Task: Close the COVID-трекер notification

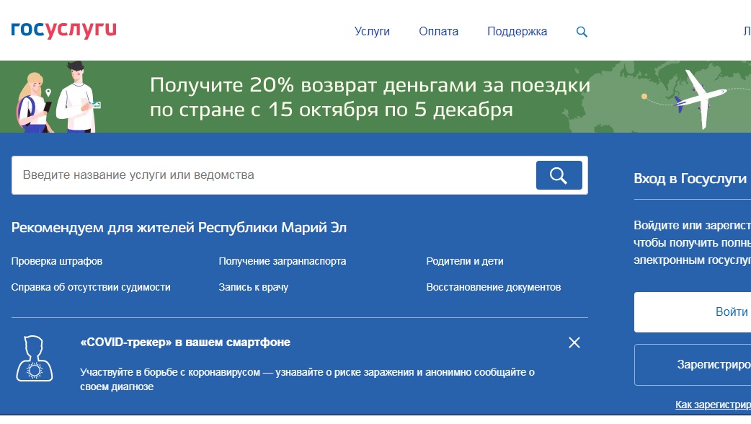Action: coord(574,343)
